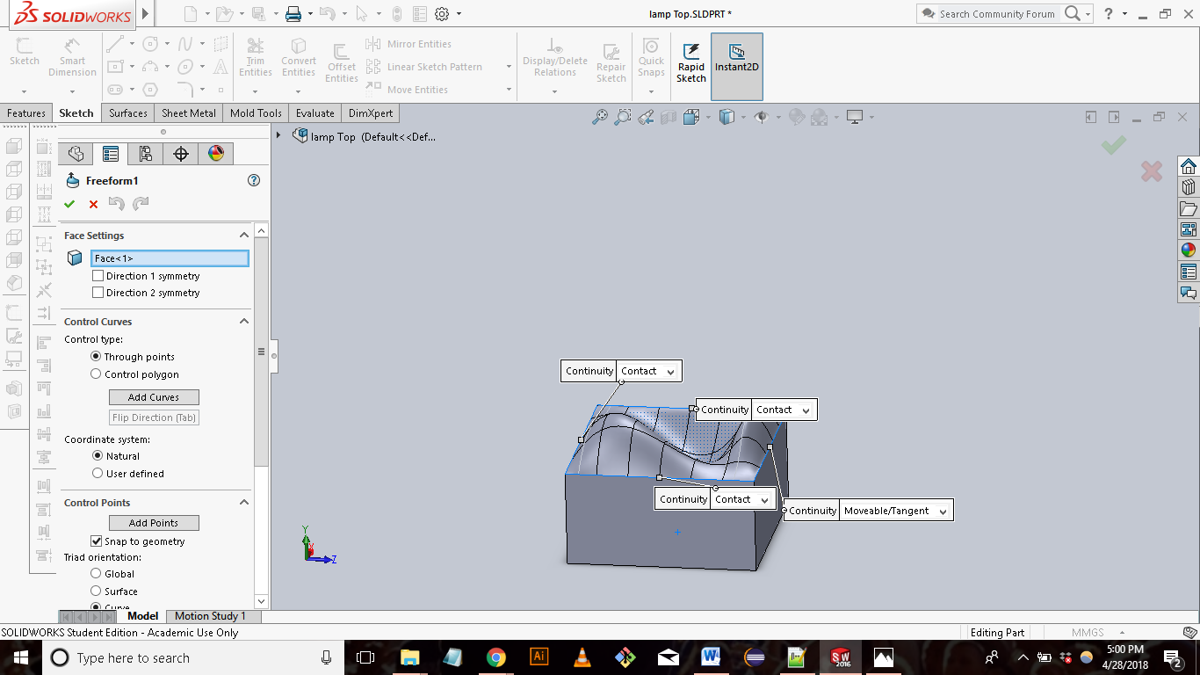Click the Trim Entities tool

click(256, 57)
